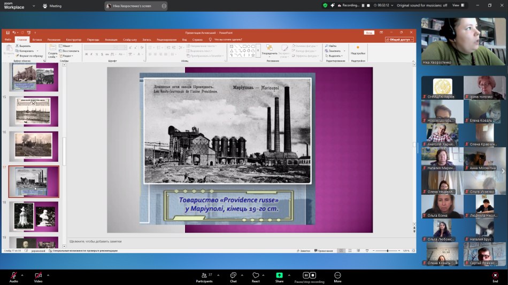The height and width of the screenshot is (285, 508).
Task: Click the green encryption shield icon
Action: click(325, 5)
